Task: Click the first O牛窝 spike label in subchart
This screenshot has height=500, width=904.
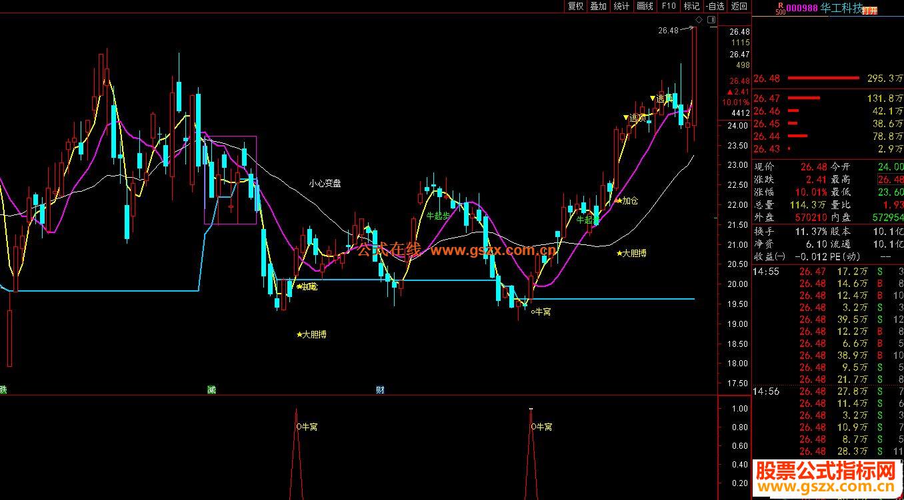Action: [307, 427]
